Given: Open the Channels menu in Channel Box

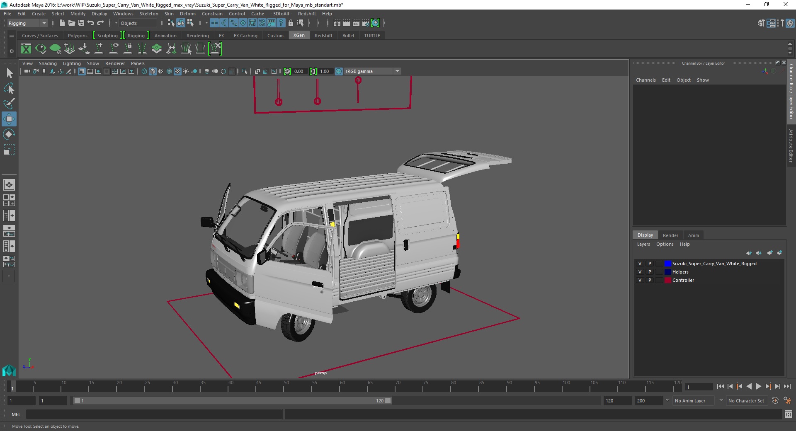Looking at the screenshot, I should [646, 80].
